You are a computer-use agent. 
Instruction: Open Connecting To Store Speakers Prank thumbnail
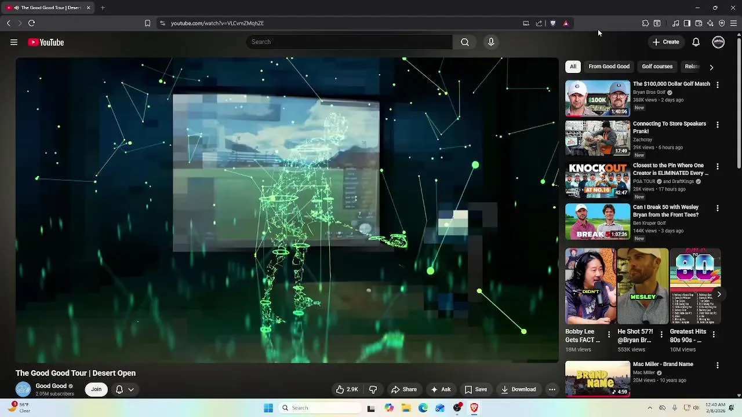click(x=598, y=138)
